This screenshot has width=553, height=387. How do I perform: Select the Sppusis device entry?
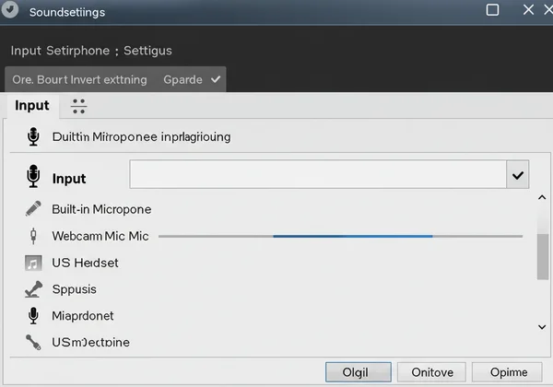tap(74, 289)
